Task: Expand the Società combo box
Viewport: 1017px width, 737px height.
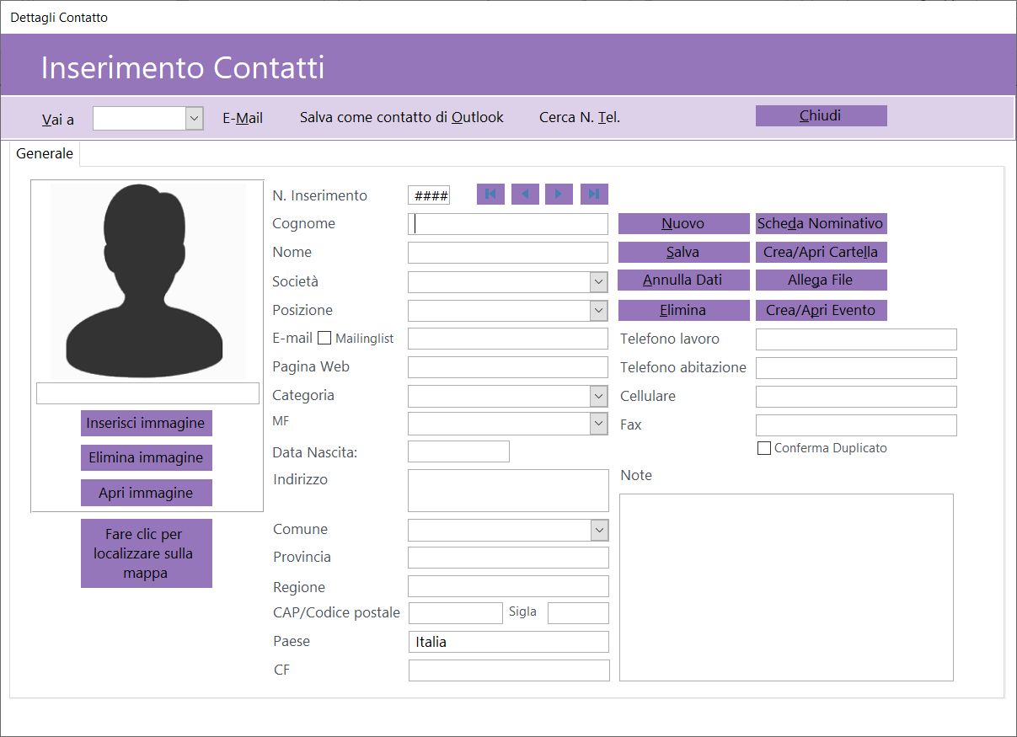Action: (x=598, y=282)
